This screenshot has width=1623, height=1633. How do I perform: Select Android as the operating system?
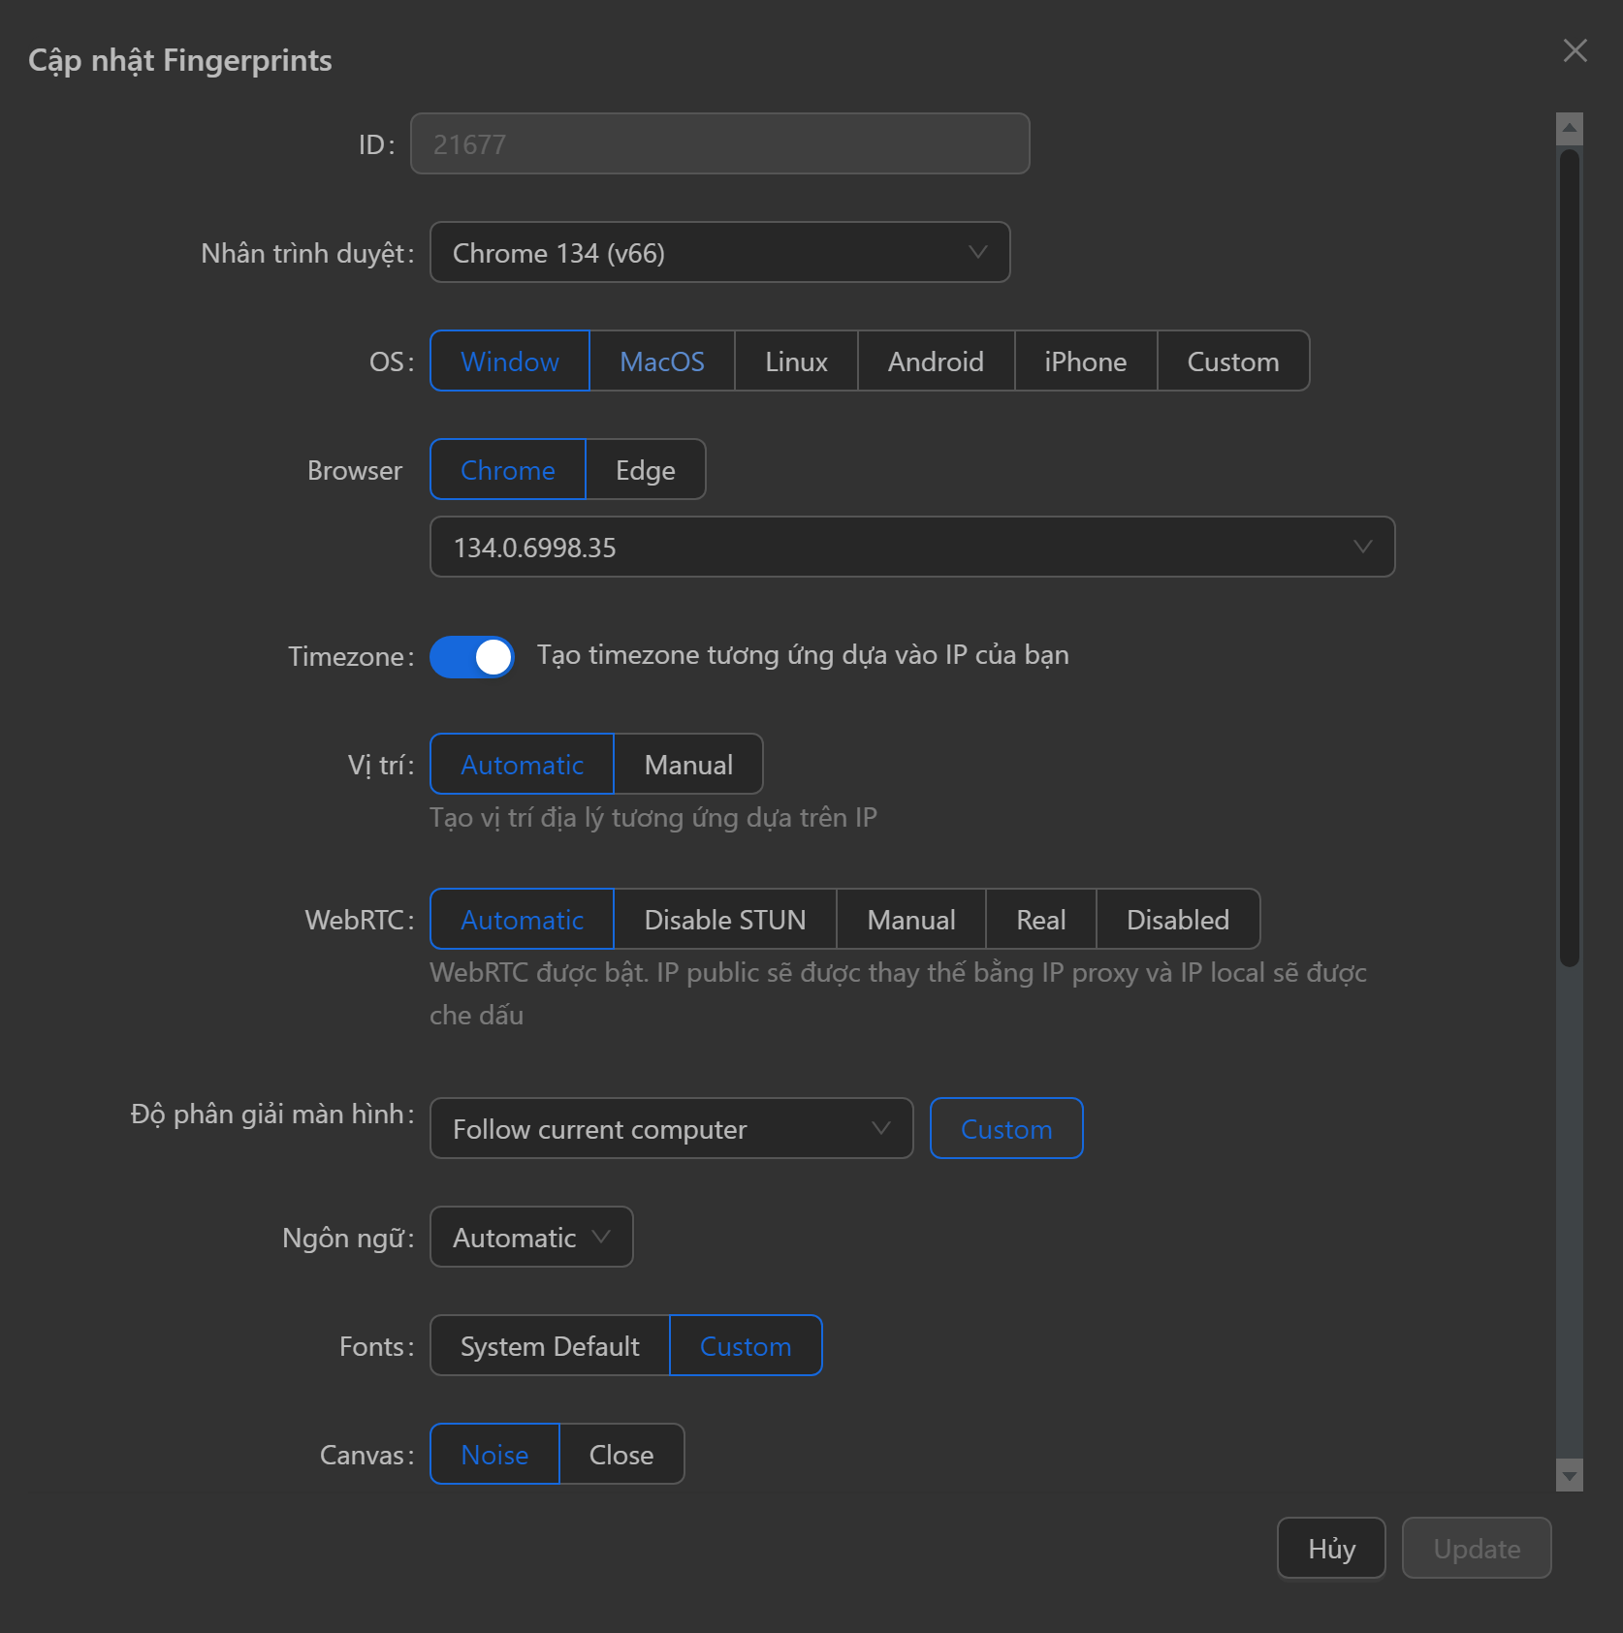[x=935, y=361]
